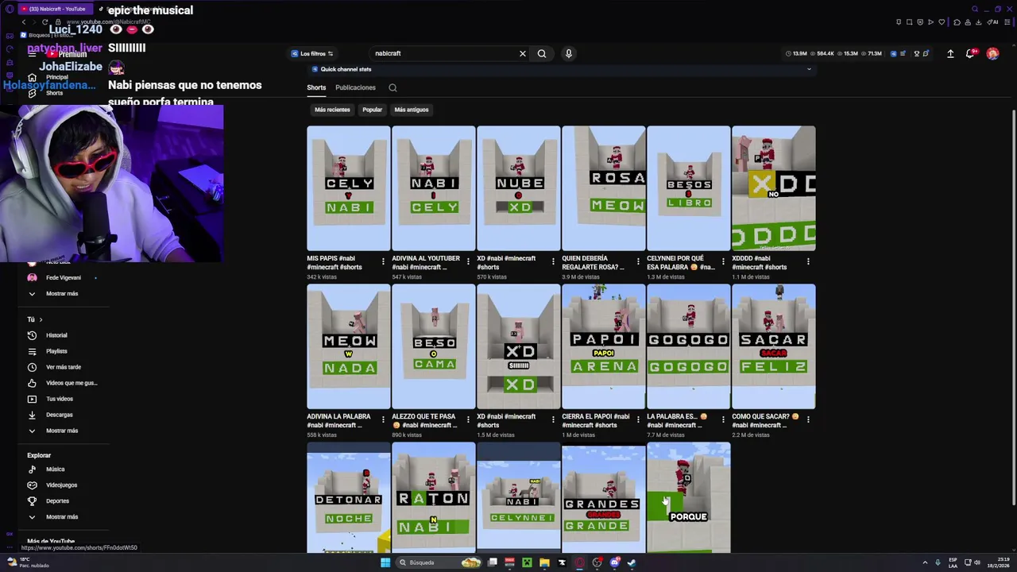Image resolution: width=1017 pixels, height=572 pixels.
Task: Open the GOGOGO short thumbnail
Action: click(689, 346)
